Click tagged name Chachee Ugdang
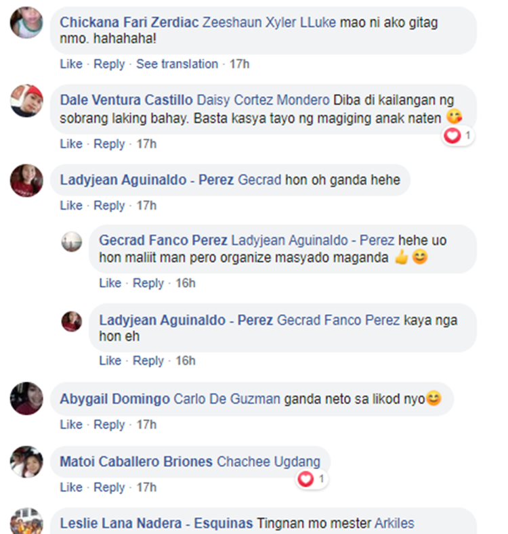Image resolution: width=508 pixels, height=534 pixels. [269, 462]
